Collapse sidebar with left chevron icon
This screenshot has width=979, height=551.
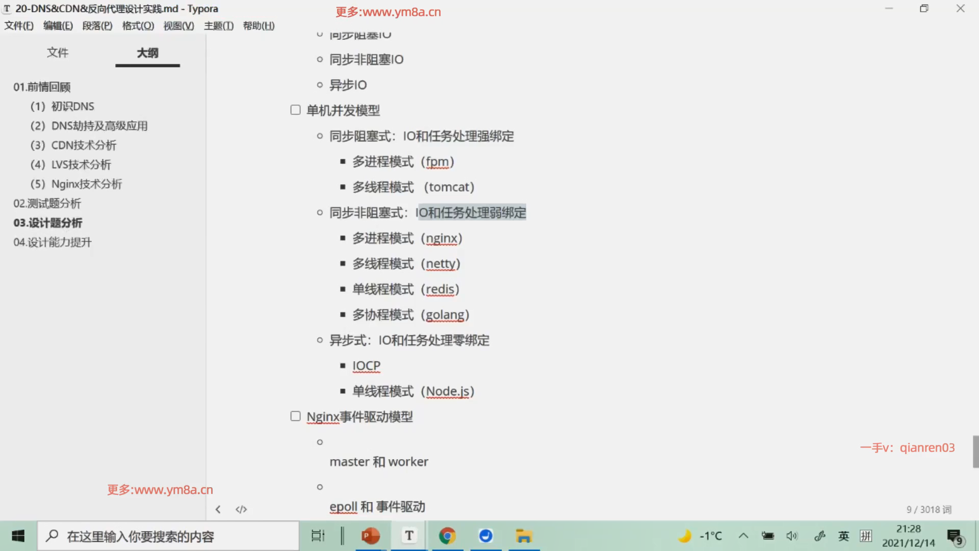218,509
